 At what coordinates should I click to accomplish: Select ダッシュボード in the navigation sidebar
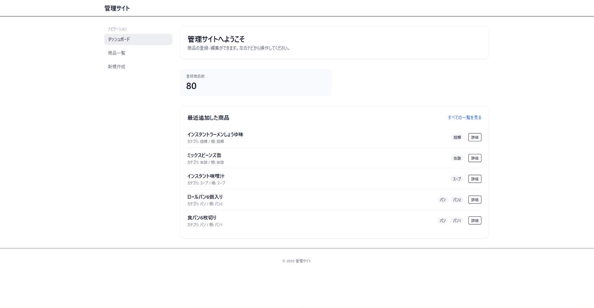point(138,39)
